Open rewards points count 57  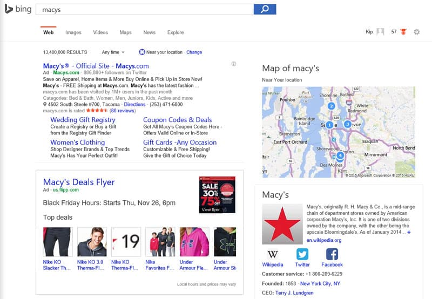[394, 32]
